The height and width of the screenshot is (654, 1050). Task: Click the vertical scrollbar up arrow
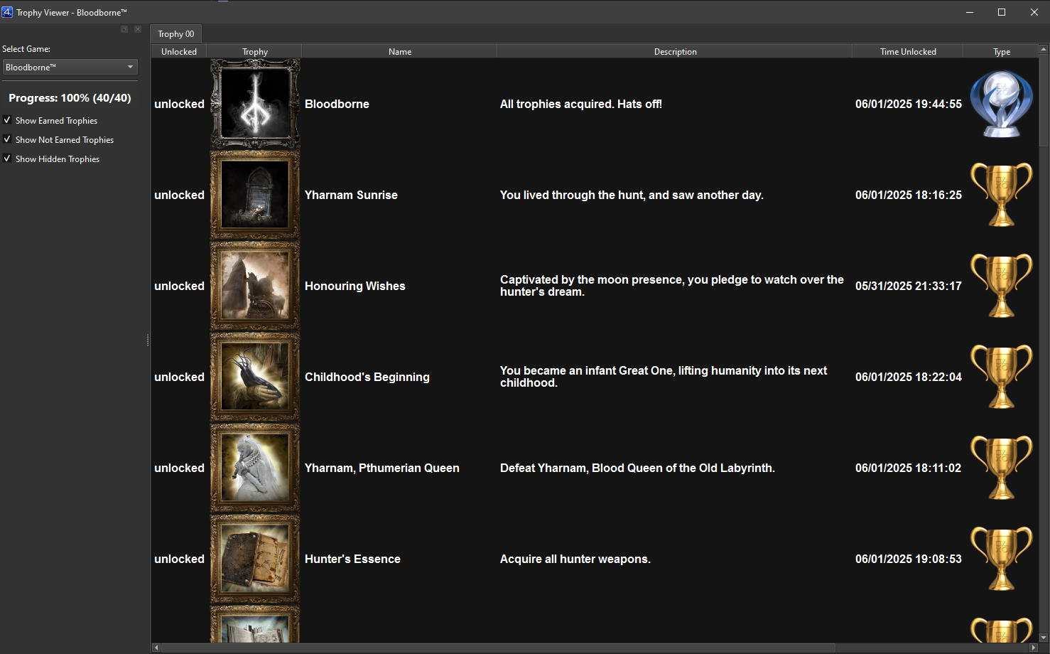tap(1044, 49)
